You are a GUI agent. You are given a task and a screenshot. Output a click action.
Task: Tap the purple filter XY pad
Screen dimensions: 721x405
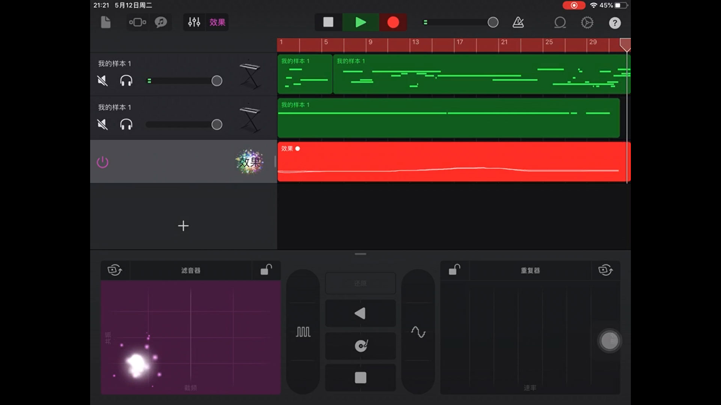pos(191,337)
